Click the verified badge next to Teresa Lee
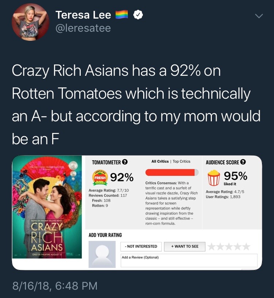The image size is (274, 298). click(138, 15)
